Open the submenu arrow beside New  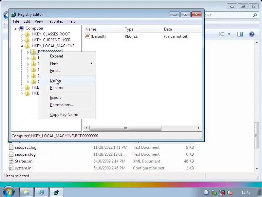(91, 63)
